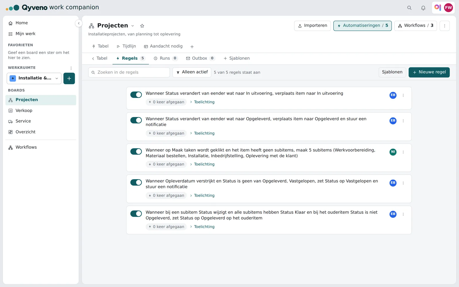Expand Toelichting on the In uitvoering rule

202,102
